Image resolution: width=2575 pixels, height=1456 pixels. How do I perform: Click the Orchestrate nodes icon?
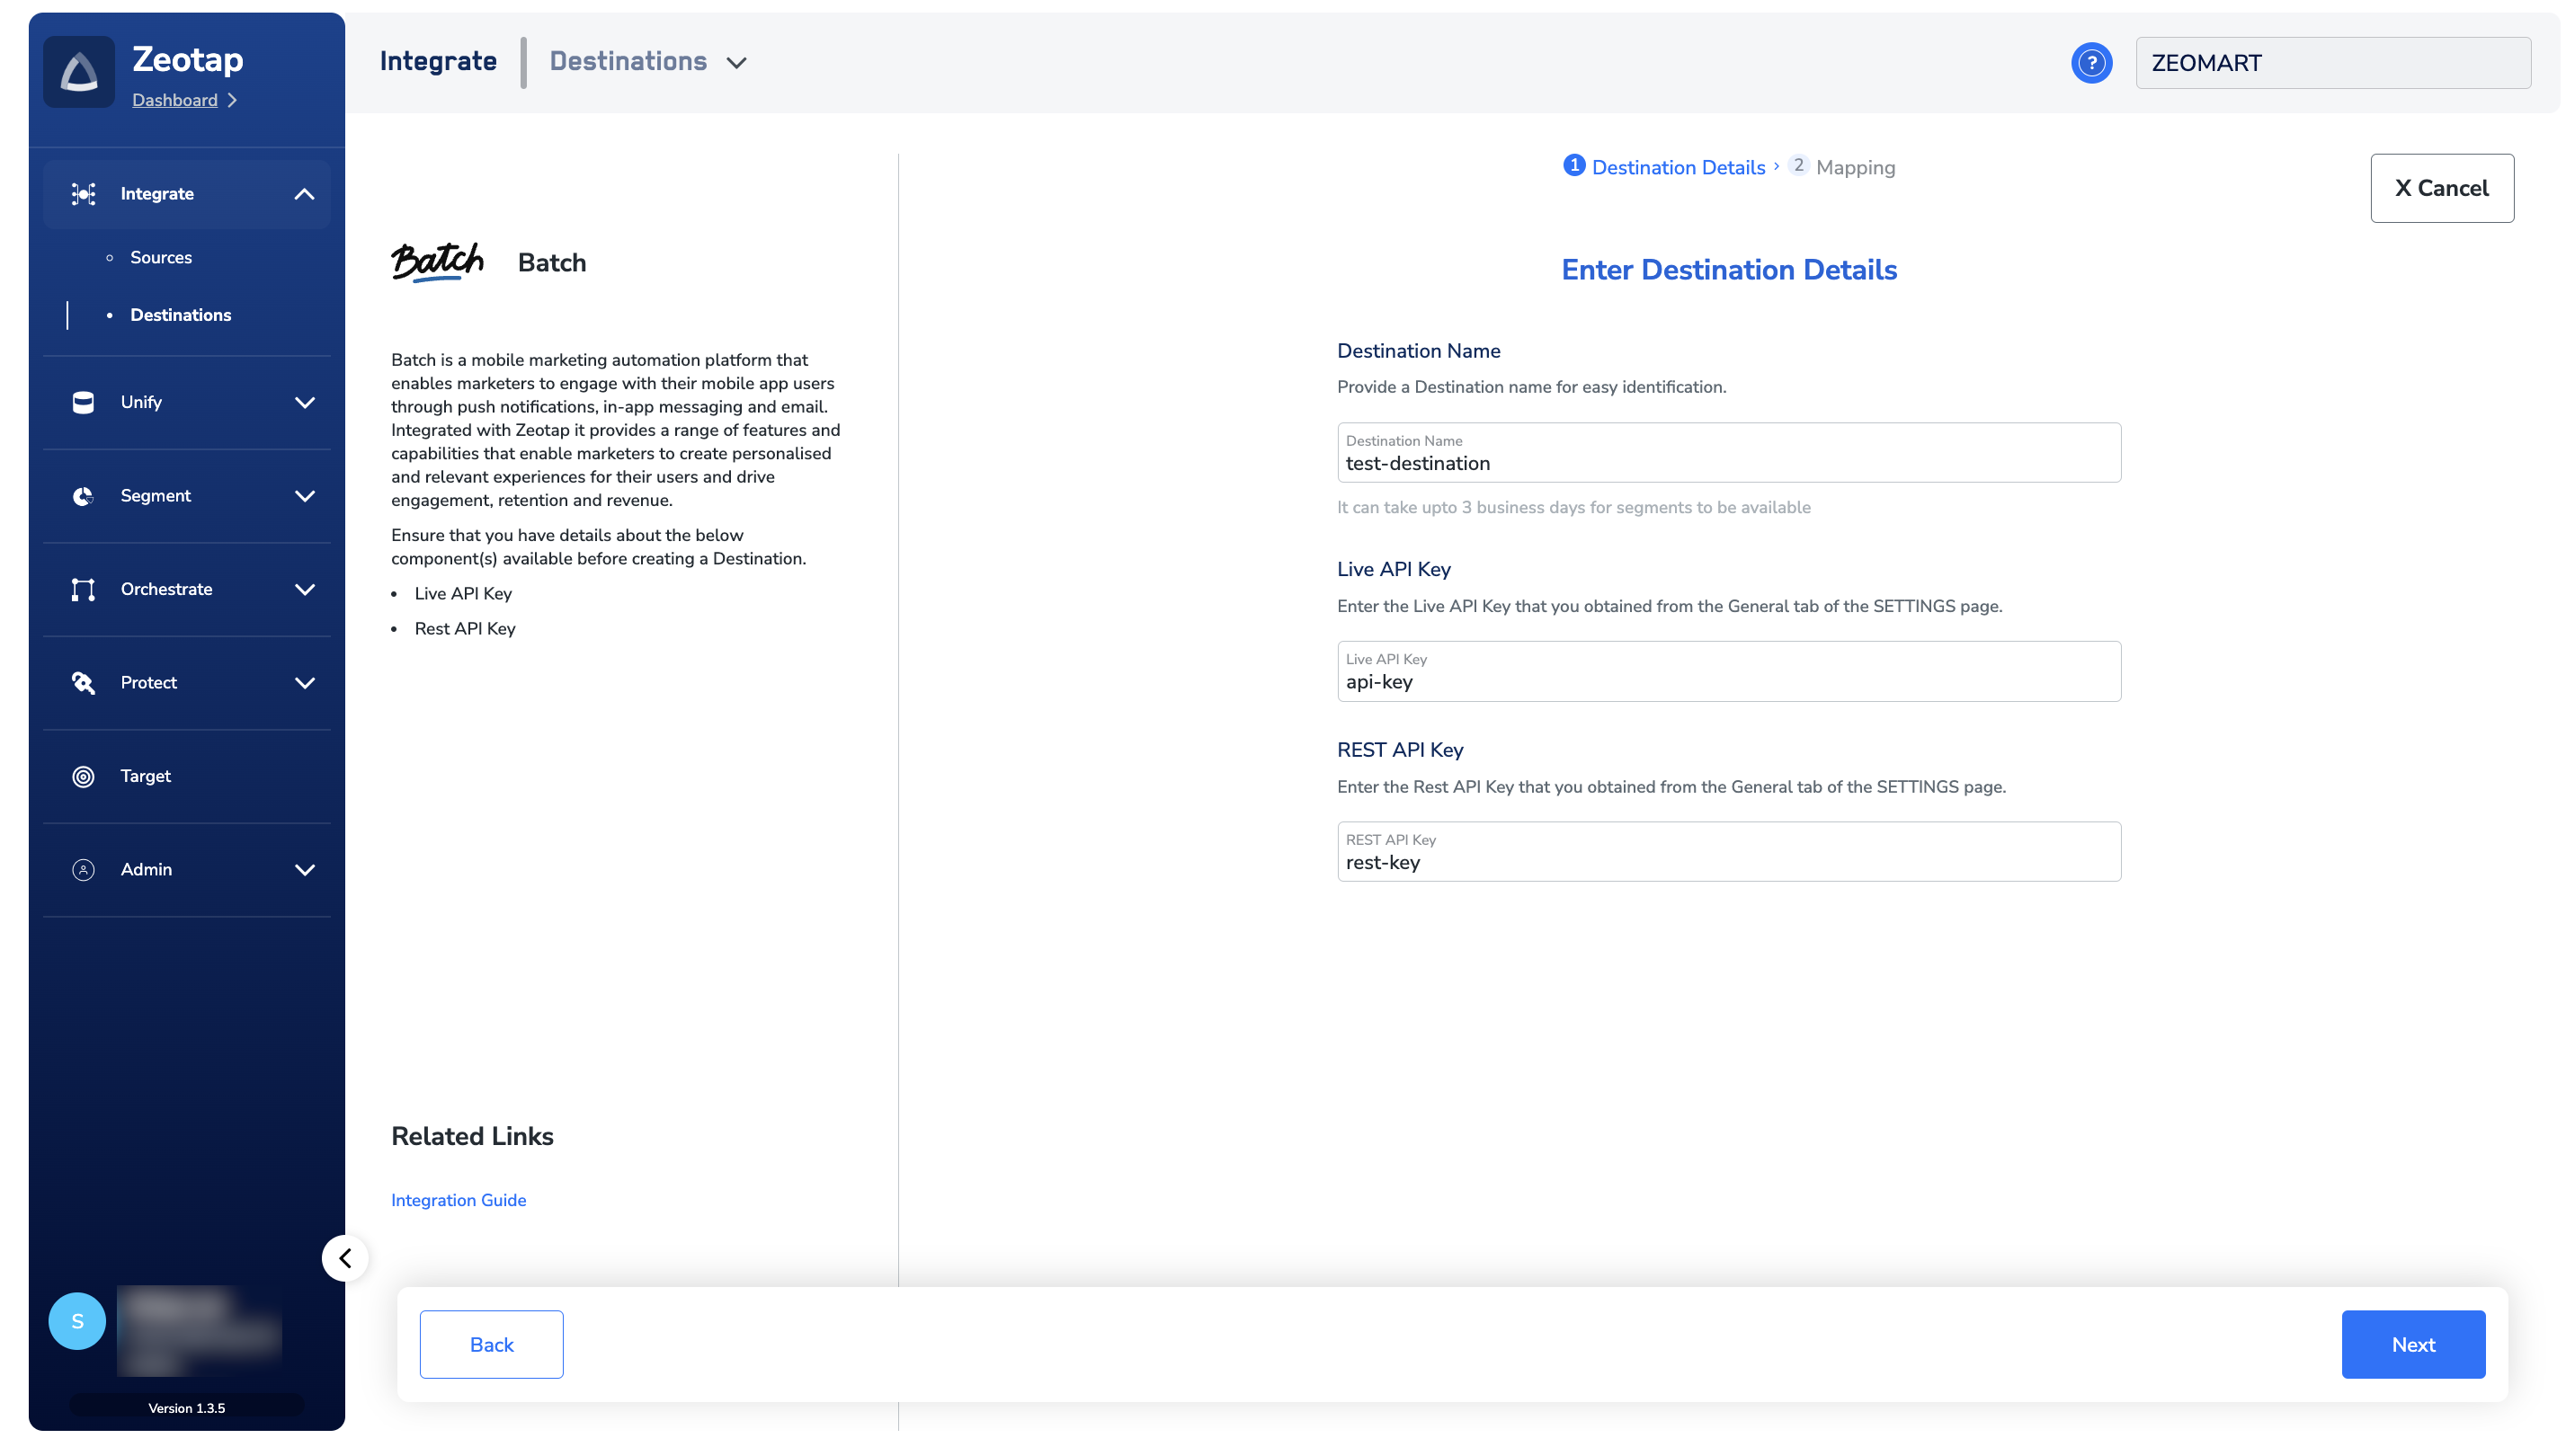point(83,589)
